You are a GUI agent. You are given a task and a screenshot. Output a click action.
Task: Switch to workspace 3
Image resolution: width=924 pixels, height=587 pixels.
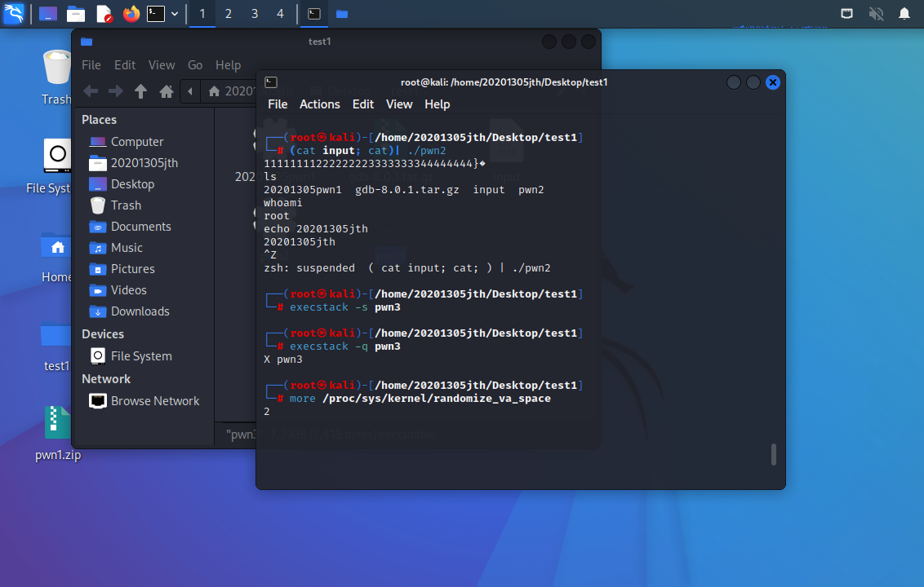[255, 14]
